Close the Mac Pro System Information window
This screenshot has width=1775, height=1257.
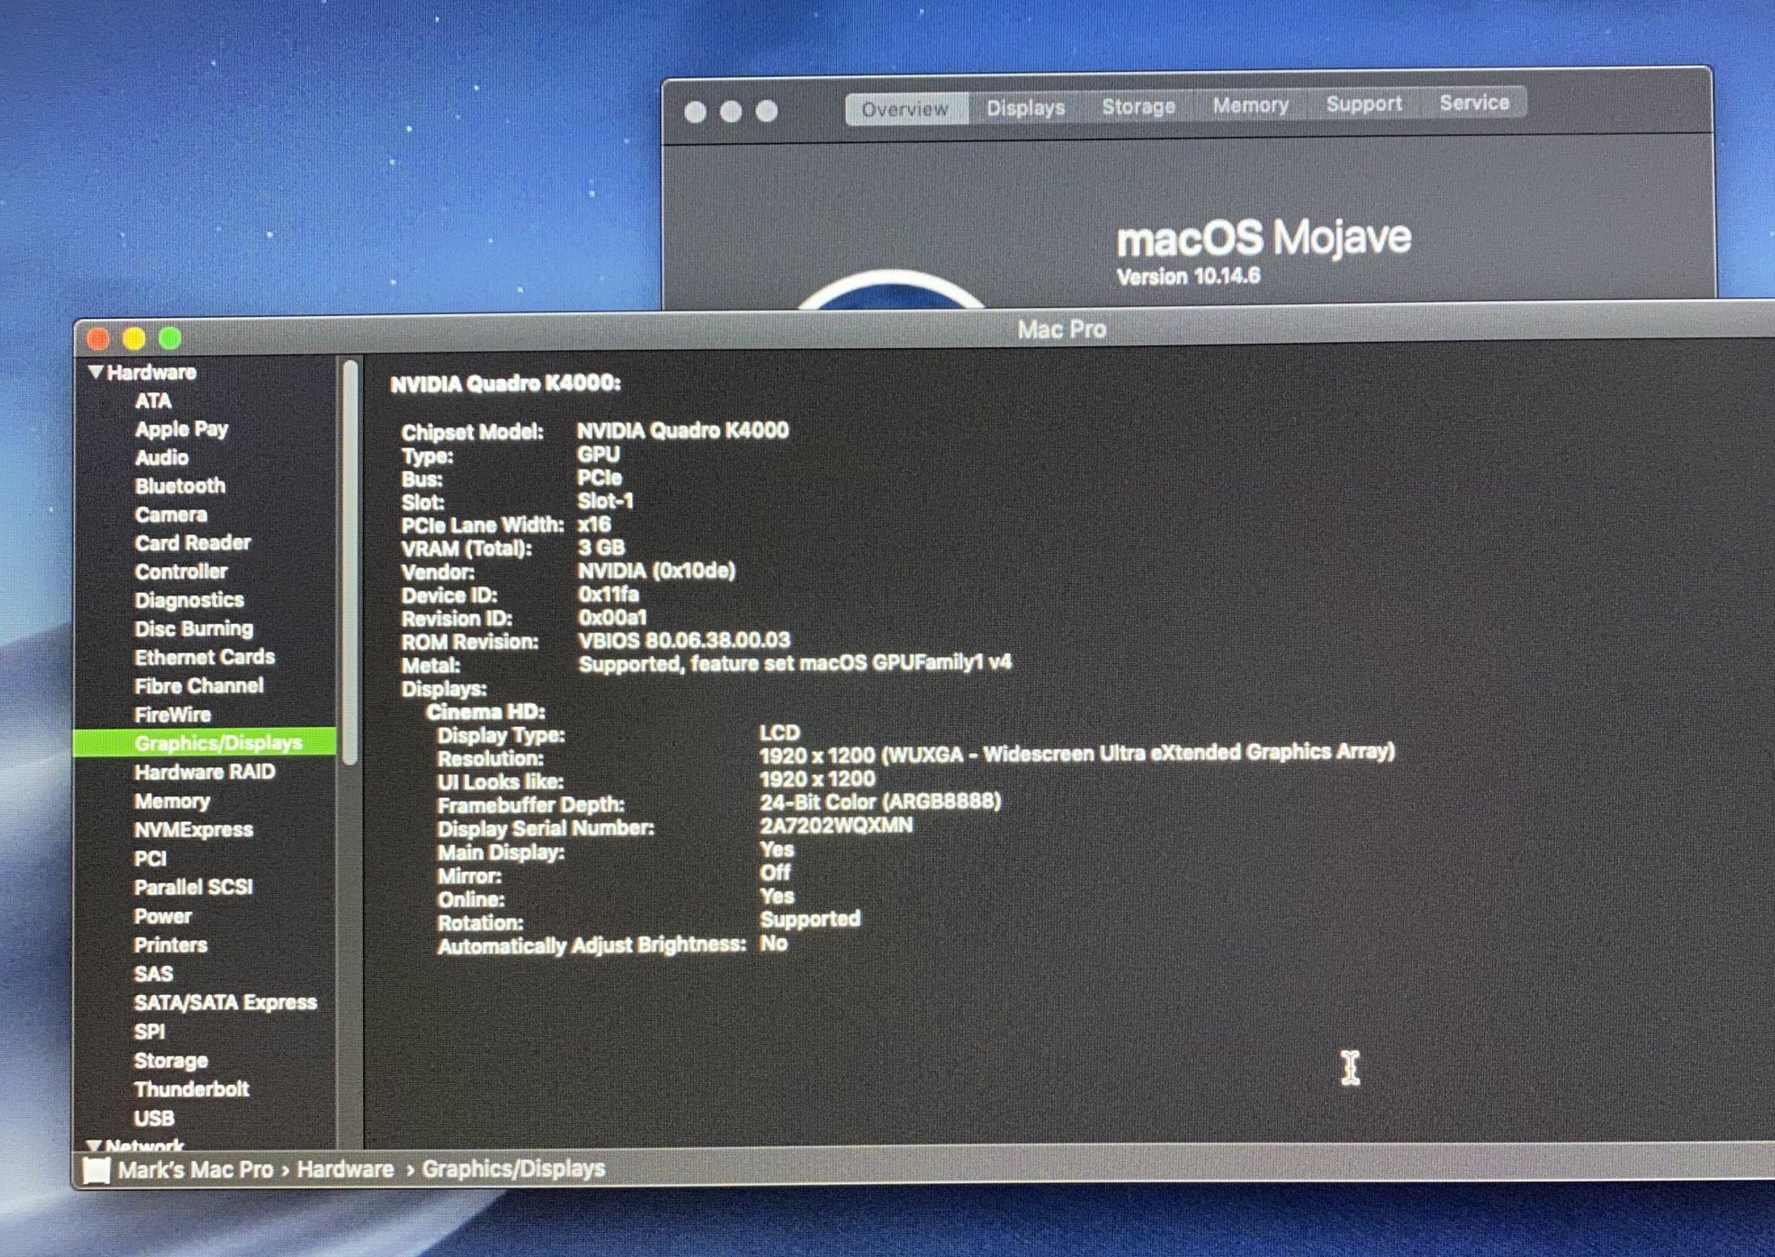click(x=99, y=339)
